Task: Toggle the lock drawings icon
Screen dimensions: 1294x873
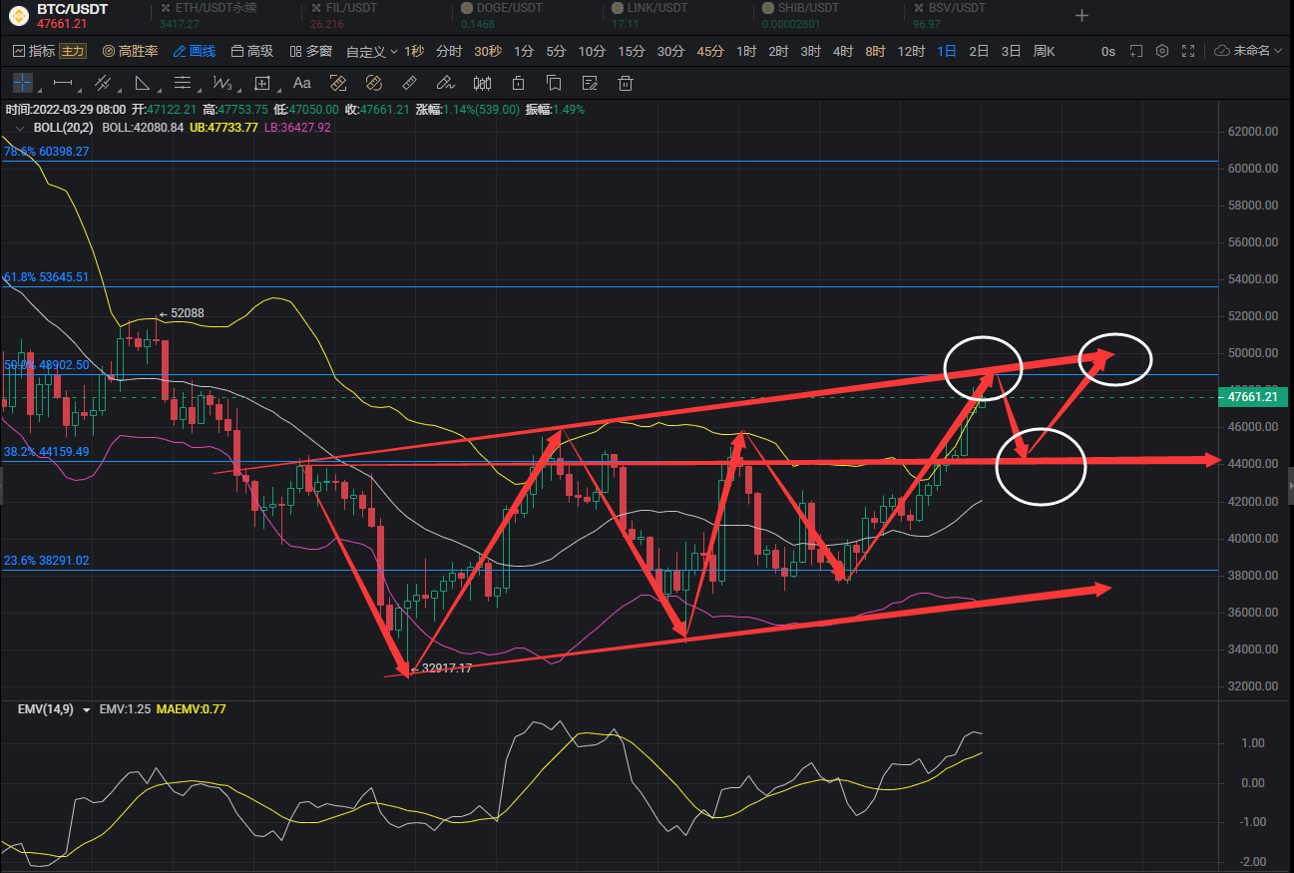Action: coord(518,84)
